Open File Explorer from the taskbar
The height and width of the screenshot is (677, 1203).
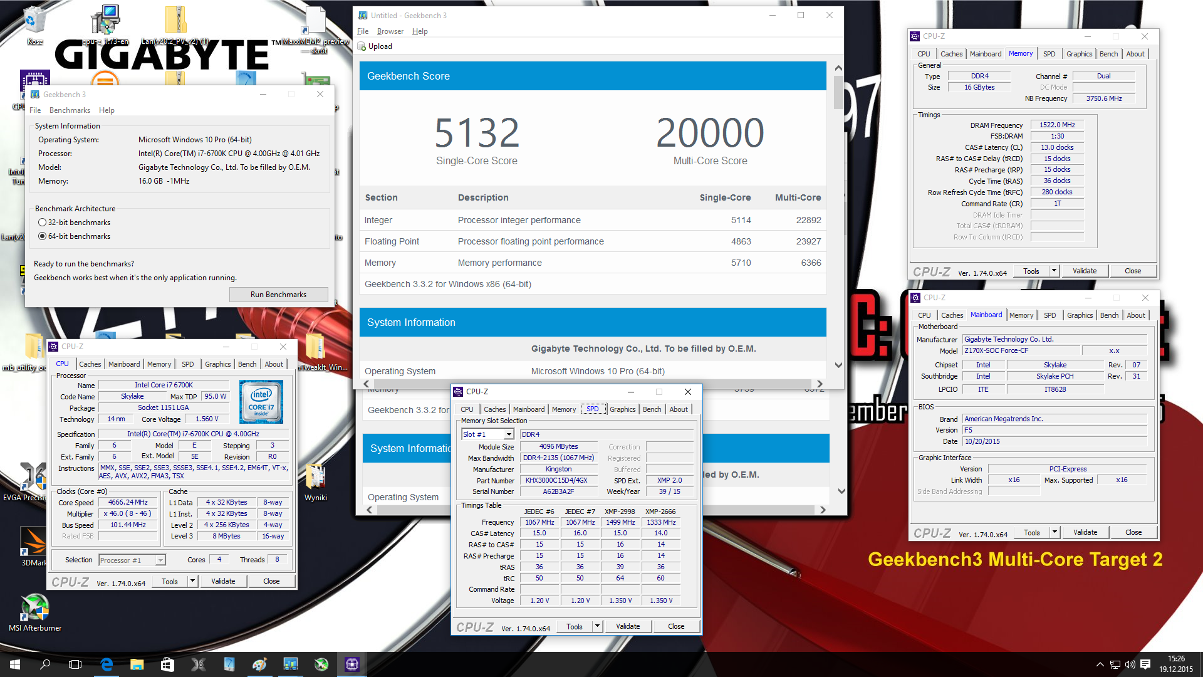[137, 664]
